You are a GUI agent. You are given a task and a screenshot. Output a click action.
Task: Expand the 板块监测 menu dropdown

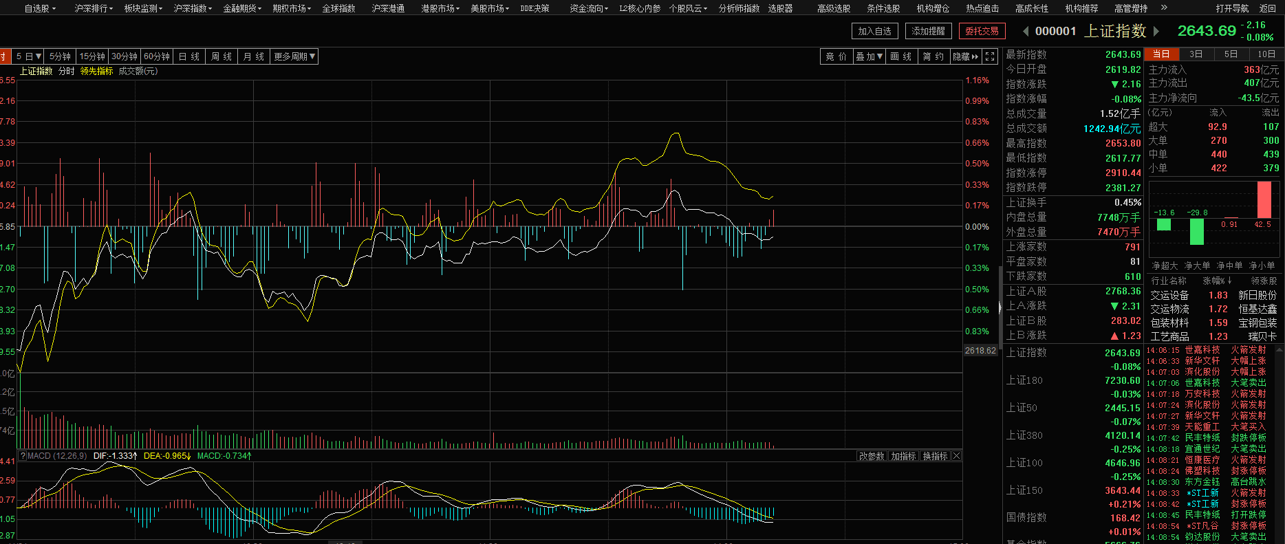pos(143,8)
